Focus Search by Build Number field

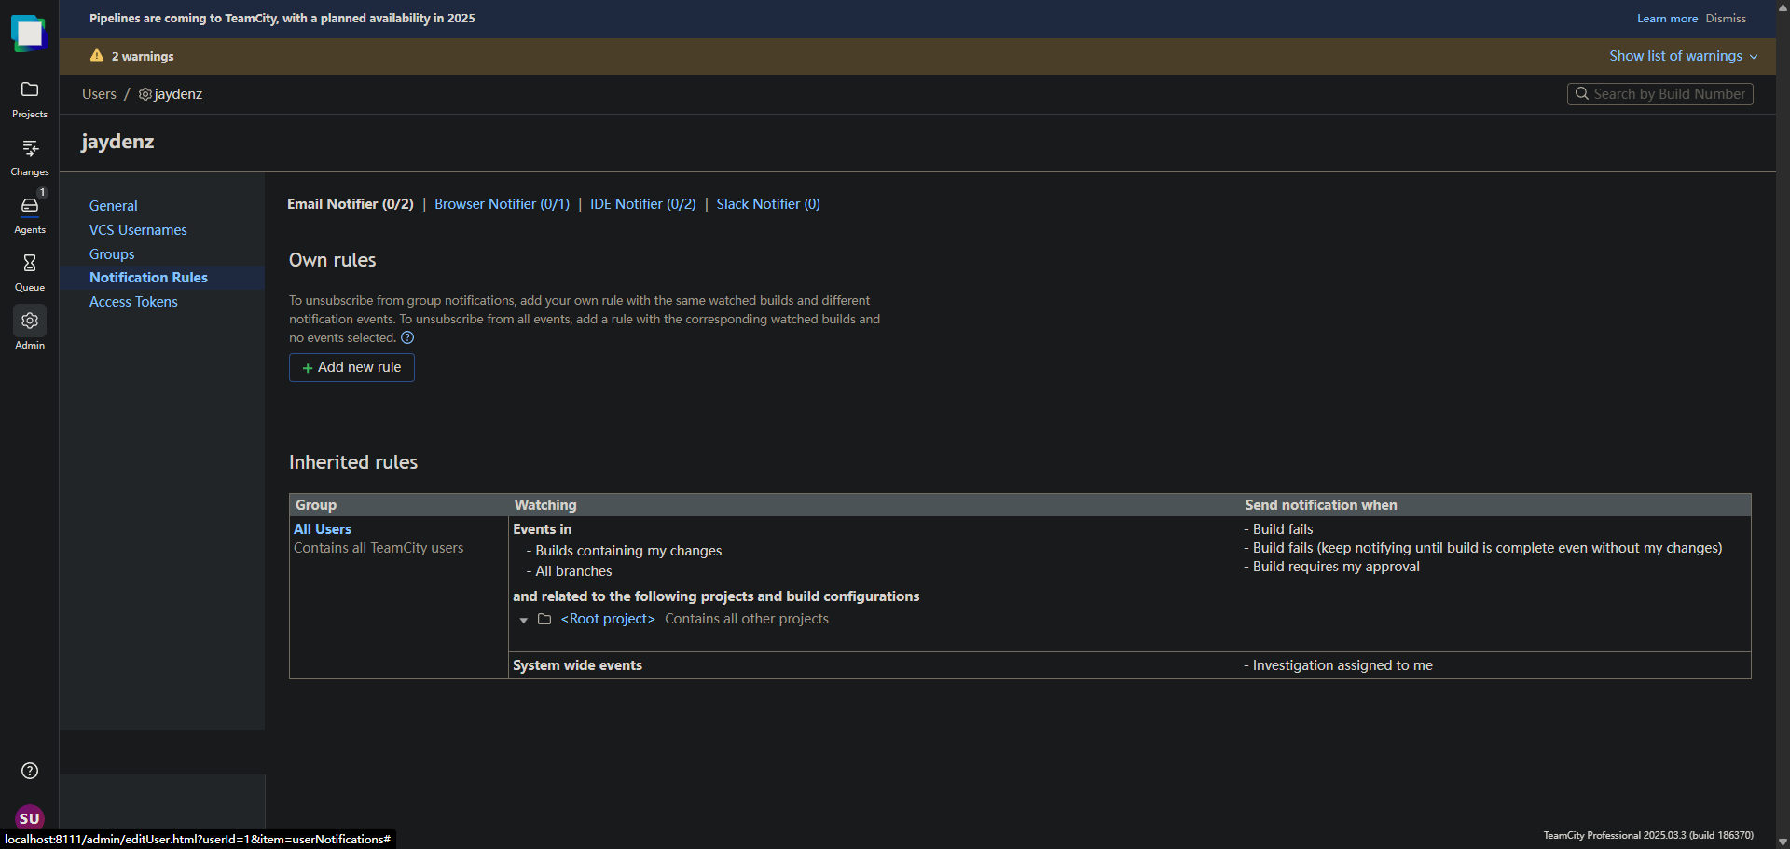click(1659, 94)
